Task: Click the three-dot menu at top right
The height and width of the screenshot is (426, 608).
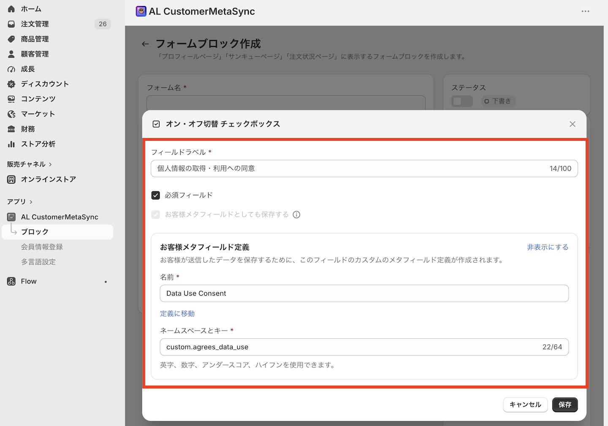Action: point(585,11)
